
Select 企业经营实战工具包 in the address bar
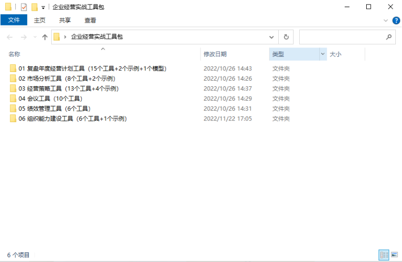pos(97,37)
